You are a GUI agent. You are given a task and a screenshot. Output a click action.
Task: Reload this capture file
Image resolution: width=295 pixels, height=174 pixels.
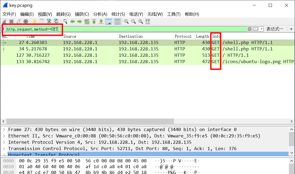[56, 21]
